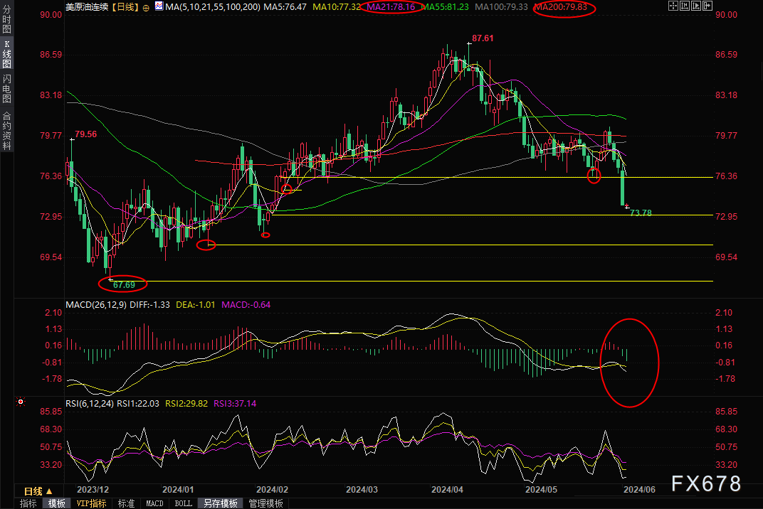Apply the 标准 template
The height and width of the screenshot is (509, 763).
pyautogui.click(x=126, y=503)
